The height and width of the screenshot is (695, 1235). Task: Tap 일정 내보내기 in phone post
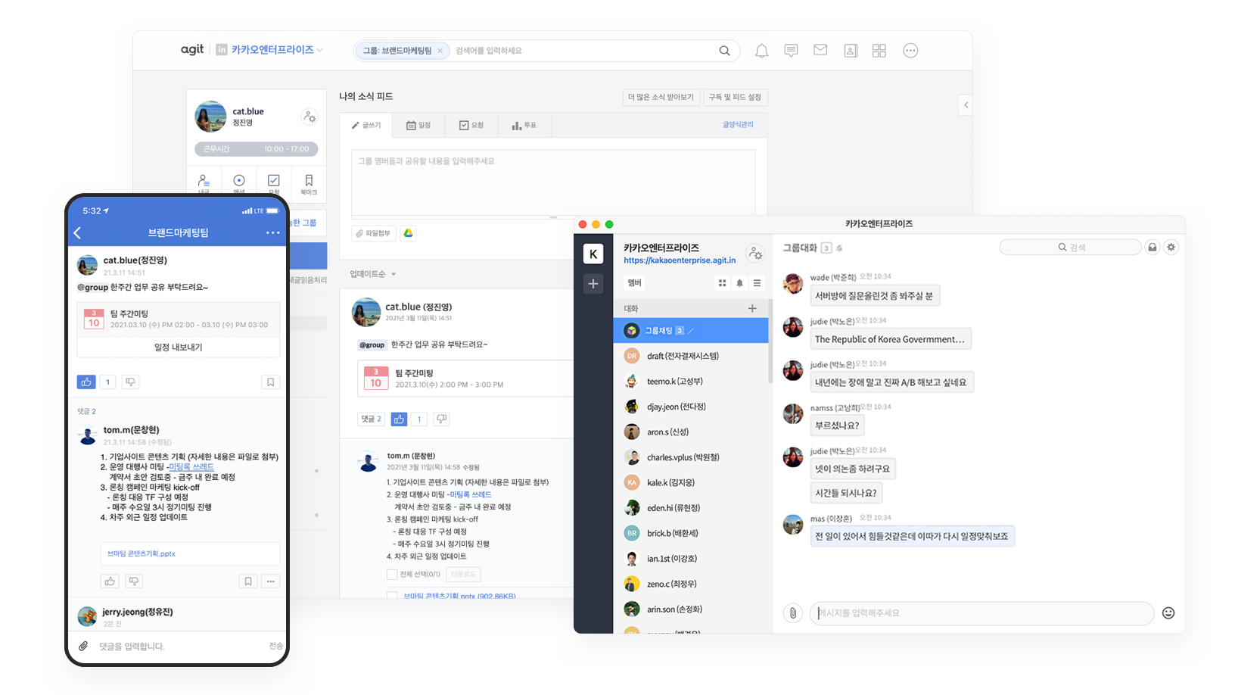pos(179,347)
